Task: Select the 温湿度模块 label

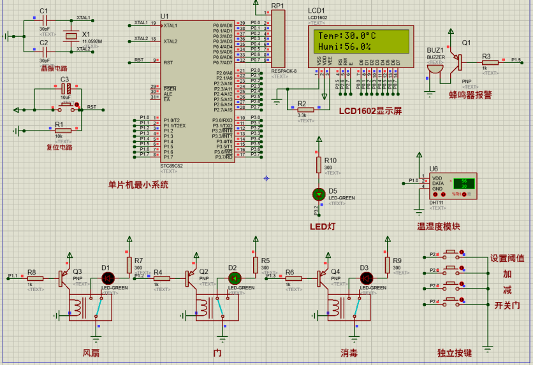Action: coord(439,227)
